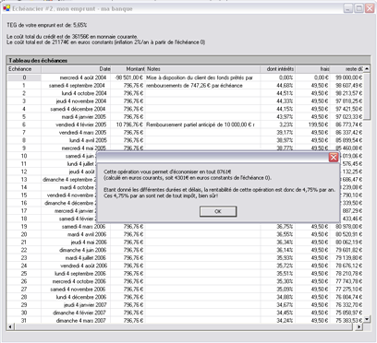Click interest value 39,17%
The width and height of the screenshot is (377, 343).
(285, 133)
